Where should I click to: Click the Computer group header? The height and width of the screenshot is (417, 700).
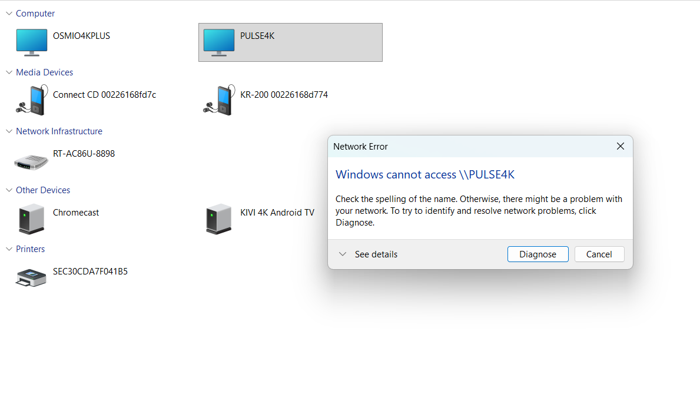click(x=35, y=14)
